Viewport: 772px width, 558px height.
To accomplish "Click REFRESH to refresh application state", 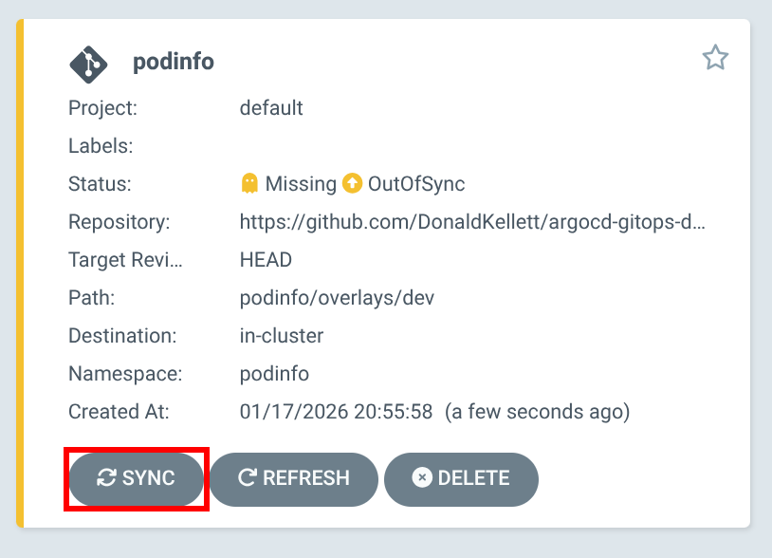I will (x=294, y=479).
